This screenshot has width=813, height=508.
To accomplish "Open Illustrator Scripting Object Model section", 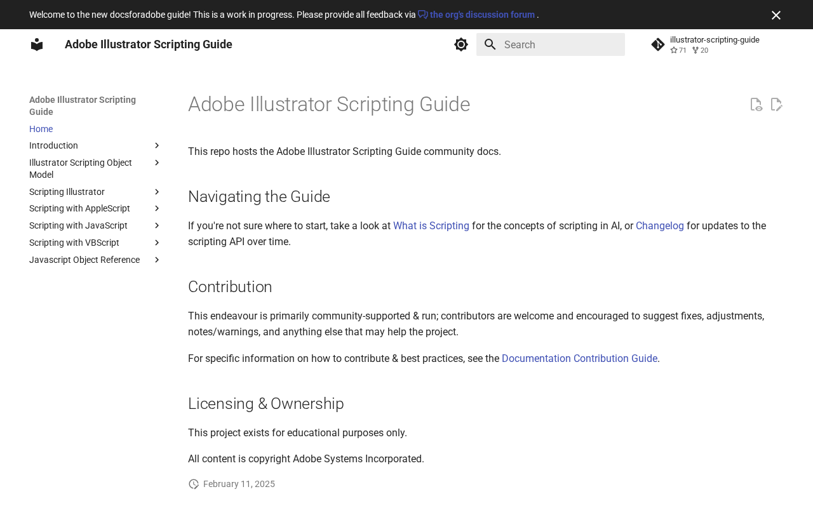I will pos(81,169).
